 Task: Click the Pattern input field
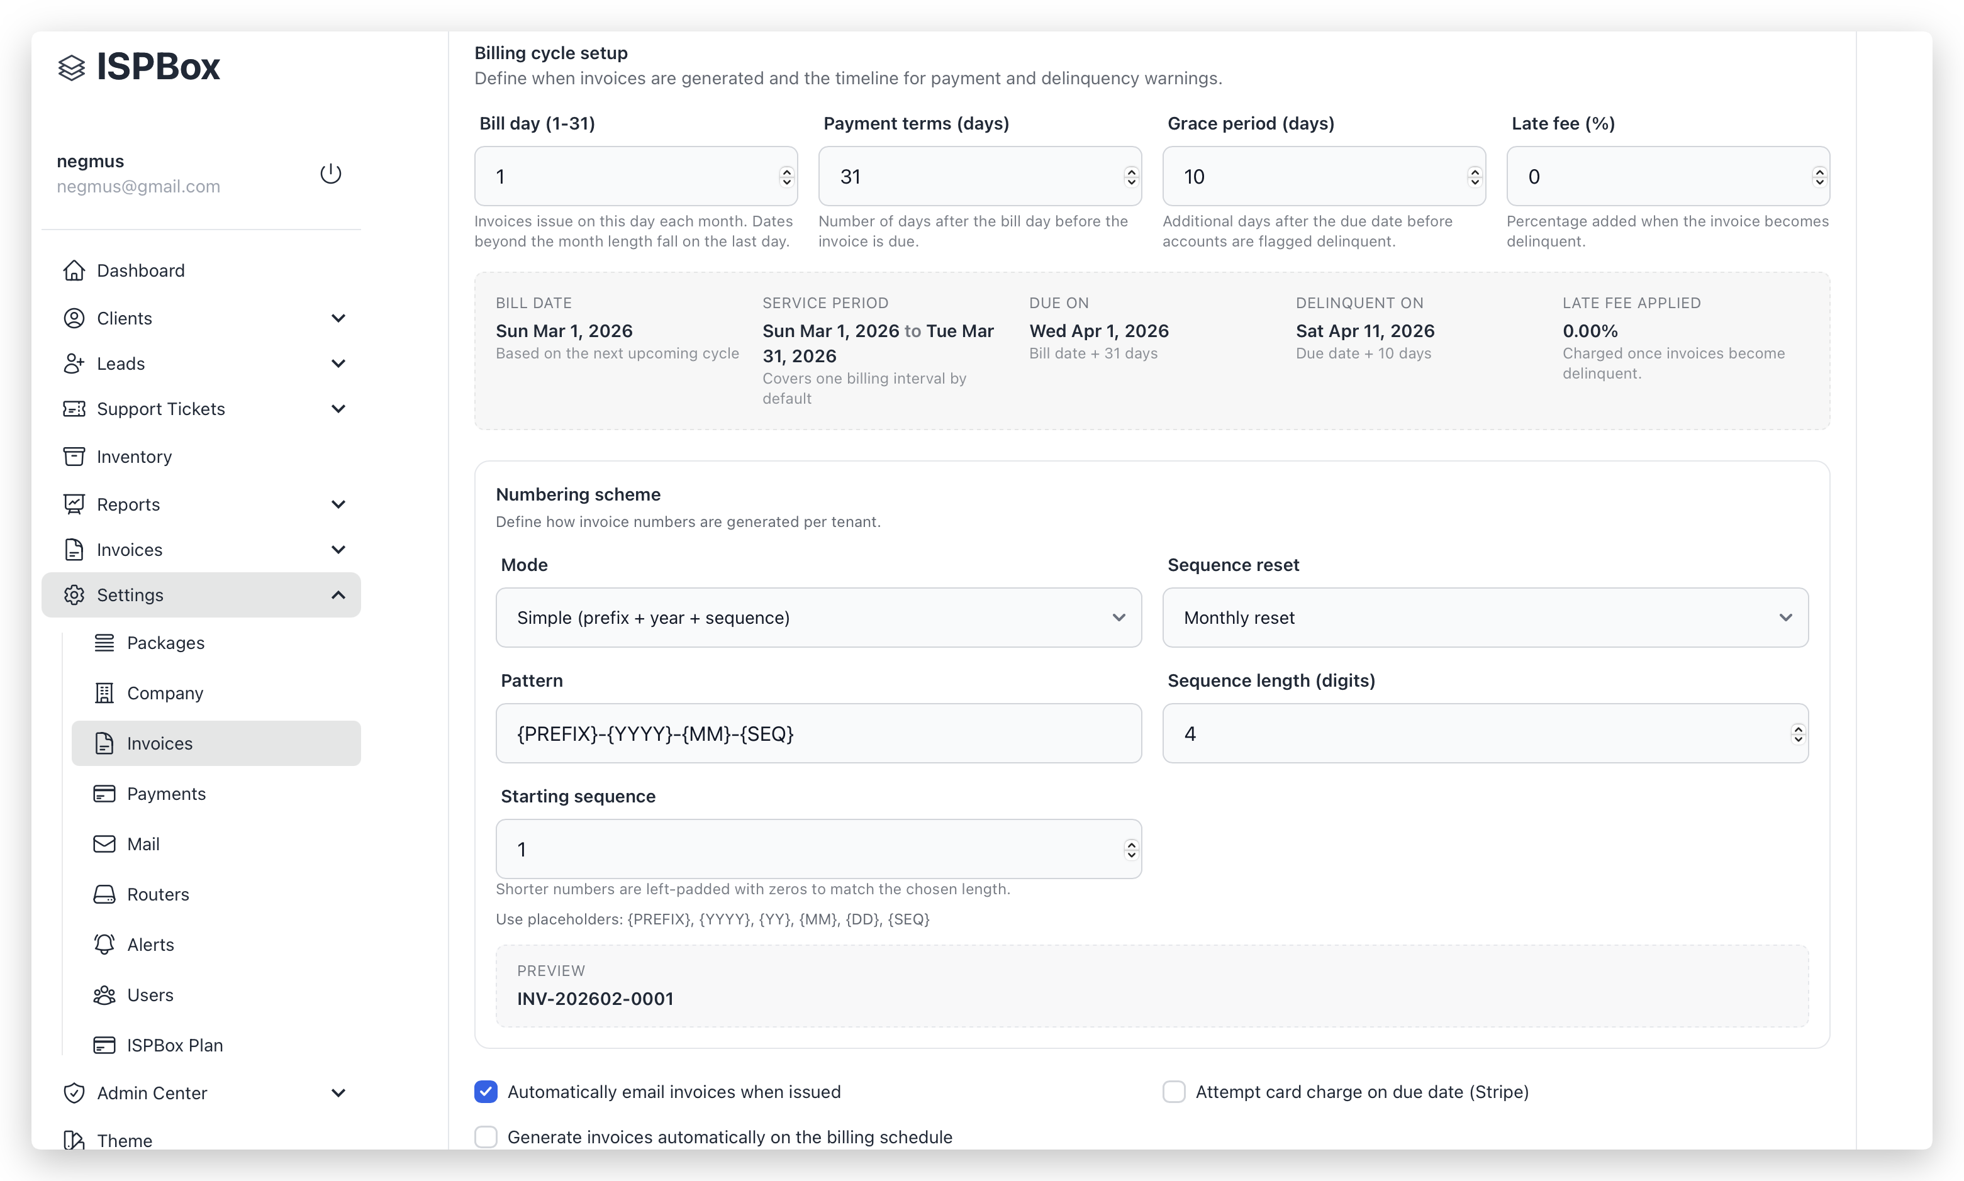pos(818,733)
